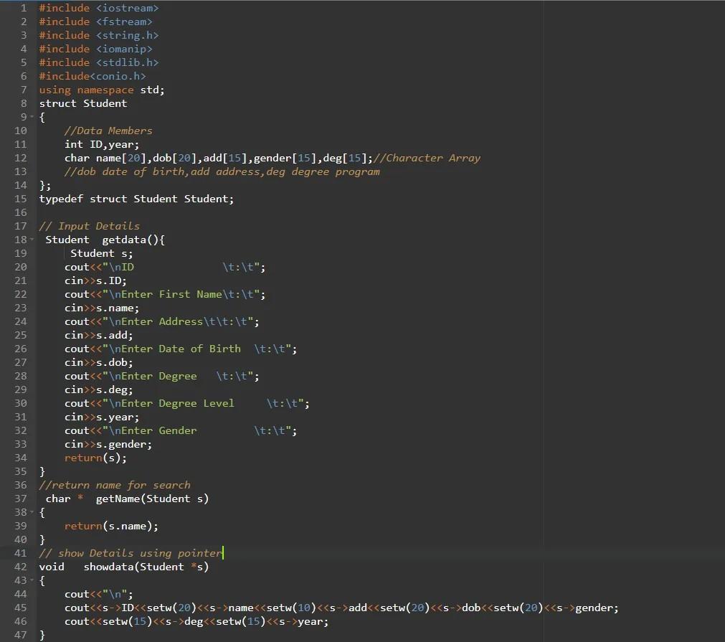Click 'gender[15]' in the char declaration on line 12
This screenshot has width=725, height=642.
[x=285, y=158]
